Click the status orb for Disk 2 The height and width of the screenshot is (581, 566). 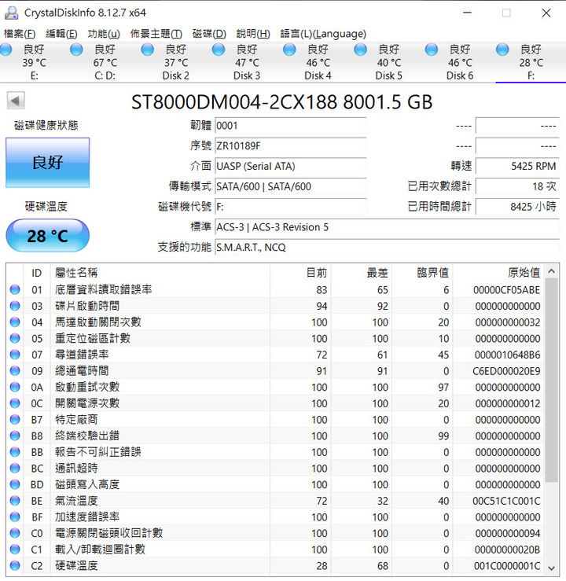coord(148,50)
